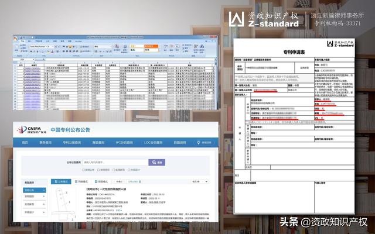Click the Delete cells icon in Excel
Viewport: 375px width, 234px height.
[171, 47]
